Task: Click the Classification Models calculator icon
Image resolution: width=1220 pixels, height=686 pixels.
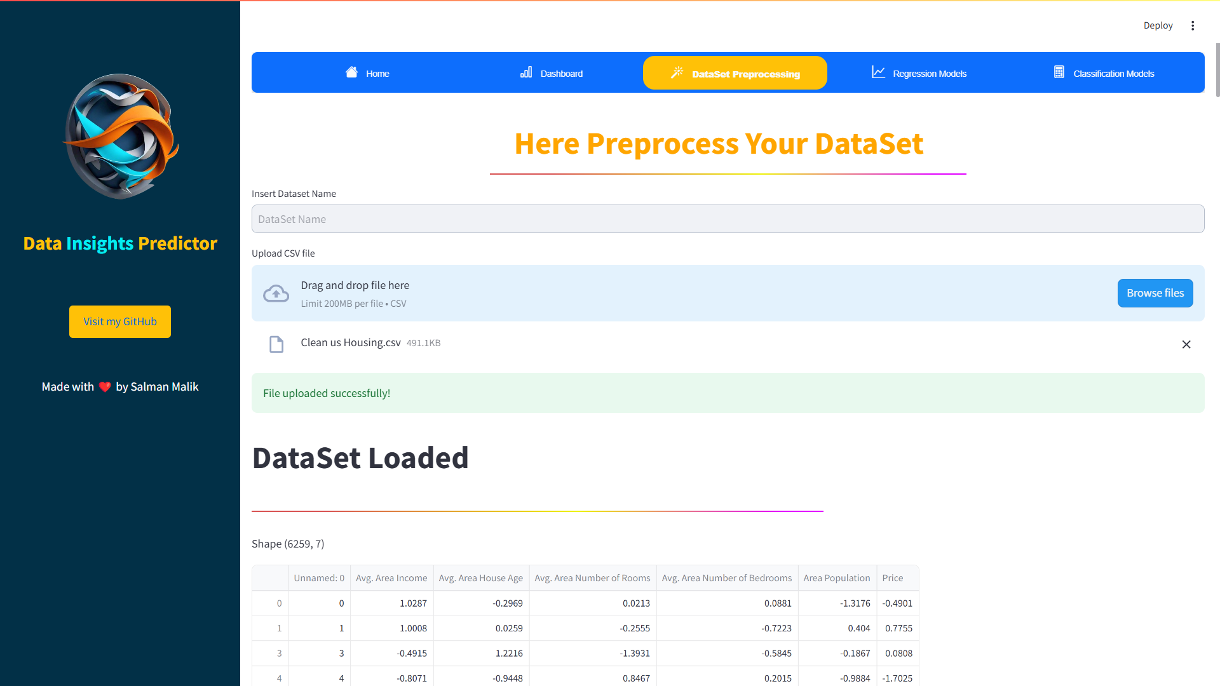Action: (1059, 72)
